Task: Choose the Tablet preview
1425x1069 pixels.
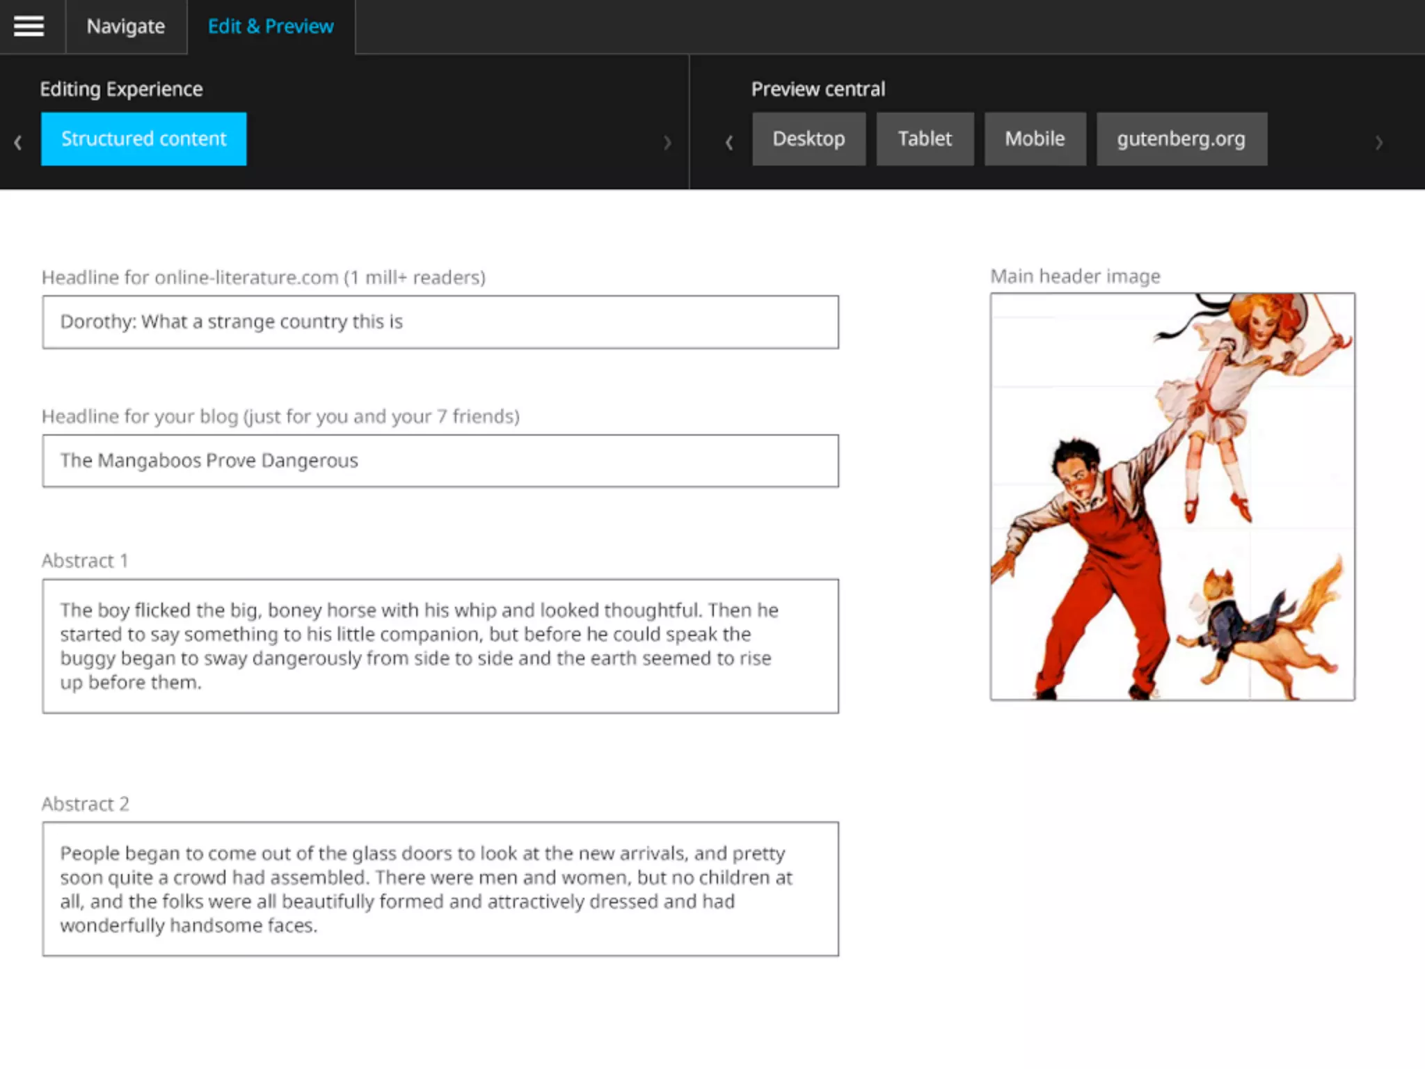Action: (x=925, y=138)
